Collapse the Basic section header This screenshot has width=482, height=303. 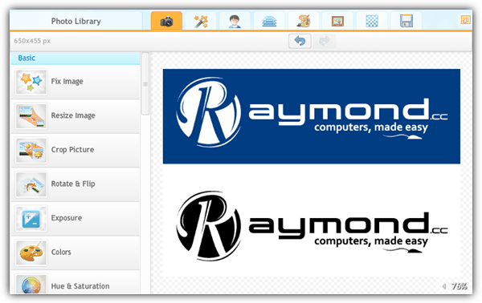[76, 58]
